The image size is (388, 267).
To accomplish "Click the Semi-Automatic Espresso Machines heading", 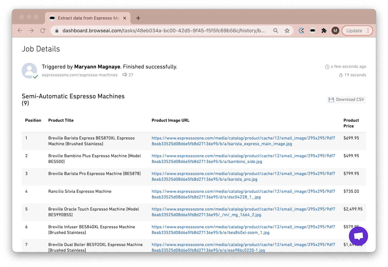I will (73, 99).
